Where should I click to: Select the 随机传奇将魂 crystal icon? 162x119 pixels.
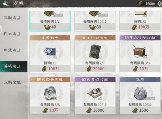[50, 93]
